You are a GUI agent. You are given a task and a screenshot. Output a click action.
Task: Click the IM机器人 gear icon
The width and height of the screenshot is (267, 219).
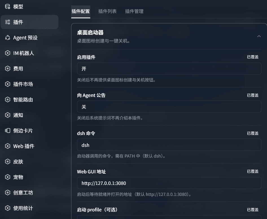[8, 53]
